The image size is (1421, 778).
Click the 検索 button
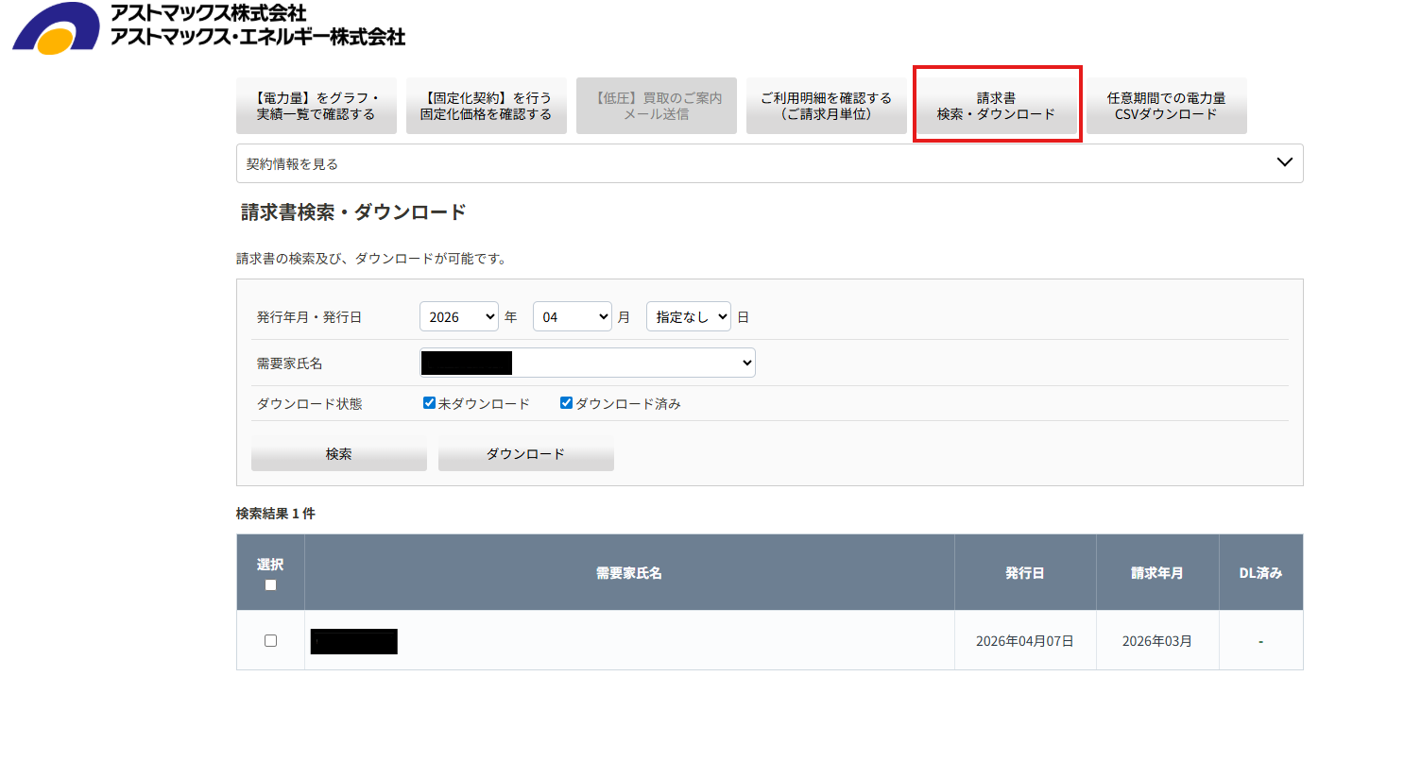[x=339, y=454]
